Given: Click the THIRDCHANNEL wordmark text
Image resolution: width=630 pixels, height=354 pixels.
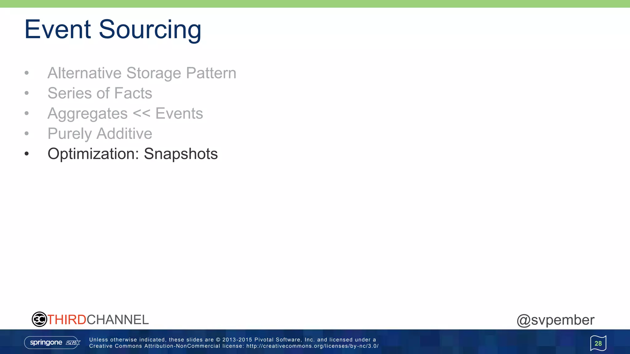Looking at the screenshot, I should point(98,320).
